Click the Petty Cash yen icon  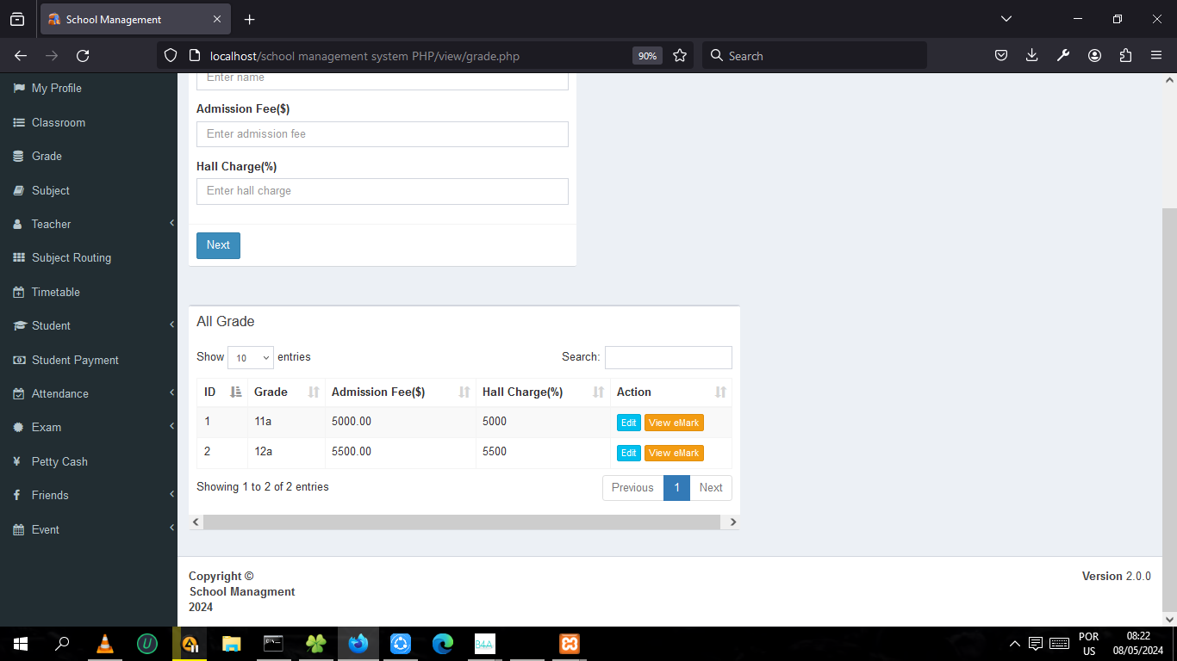(x=17, y=461)
